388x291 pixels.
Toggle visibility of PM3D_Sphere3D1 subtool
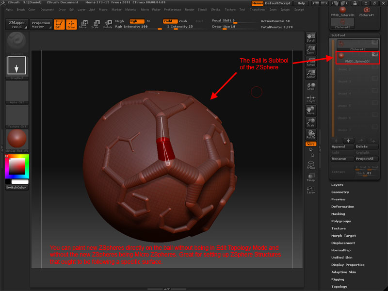(375, 54)
